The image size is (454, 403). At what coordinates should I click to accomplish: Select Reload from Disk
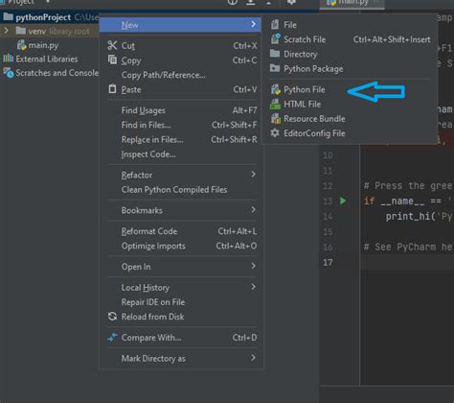click(182, 317)
